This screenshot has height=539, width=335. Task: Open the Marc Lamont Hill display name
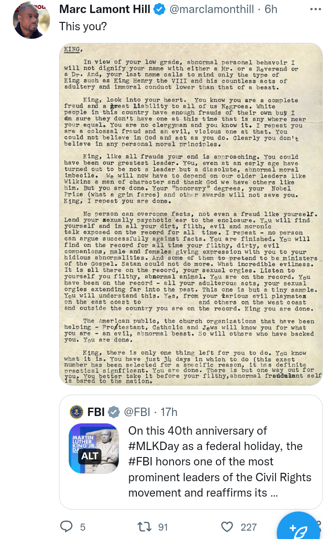105,9
